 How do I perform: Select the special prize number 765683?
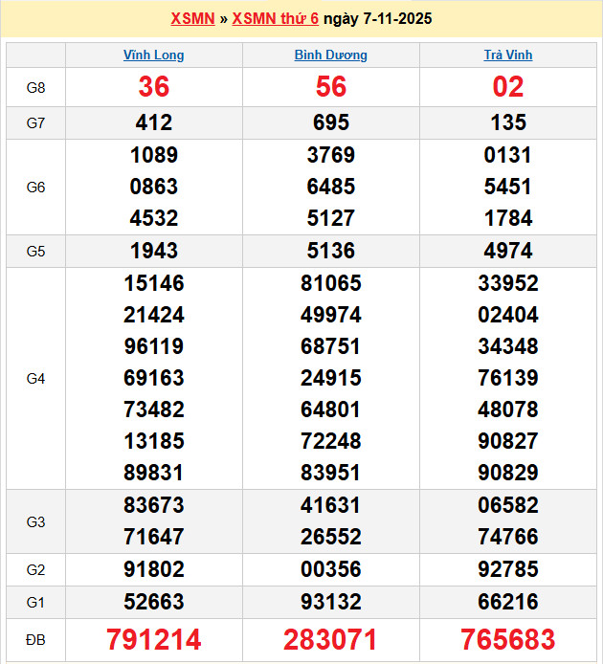(x=508, y=639)
